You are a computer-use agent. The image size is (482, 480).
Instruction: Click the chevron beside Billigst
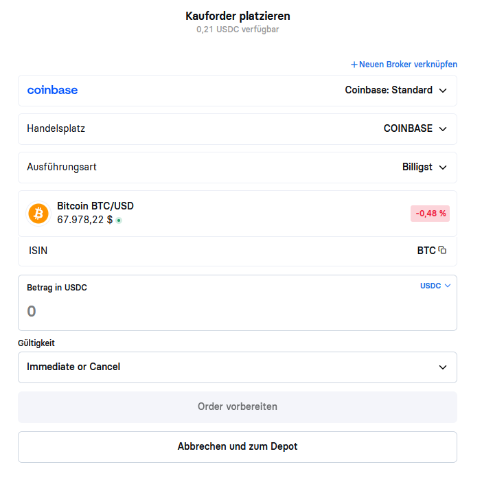[x=443, y=168]
